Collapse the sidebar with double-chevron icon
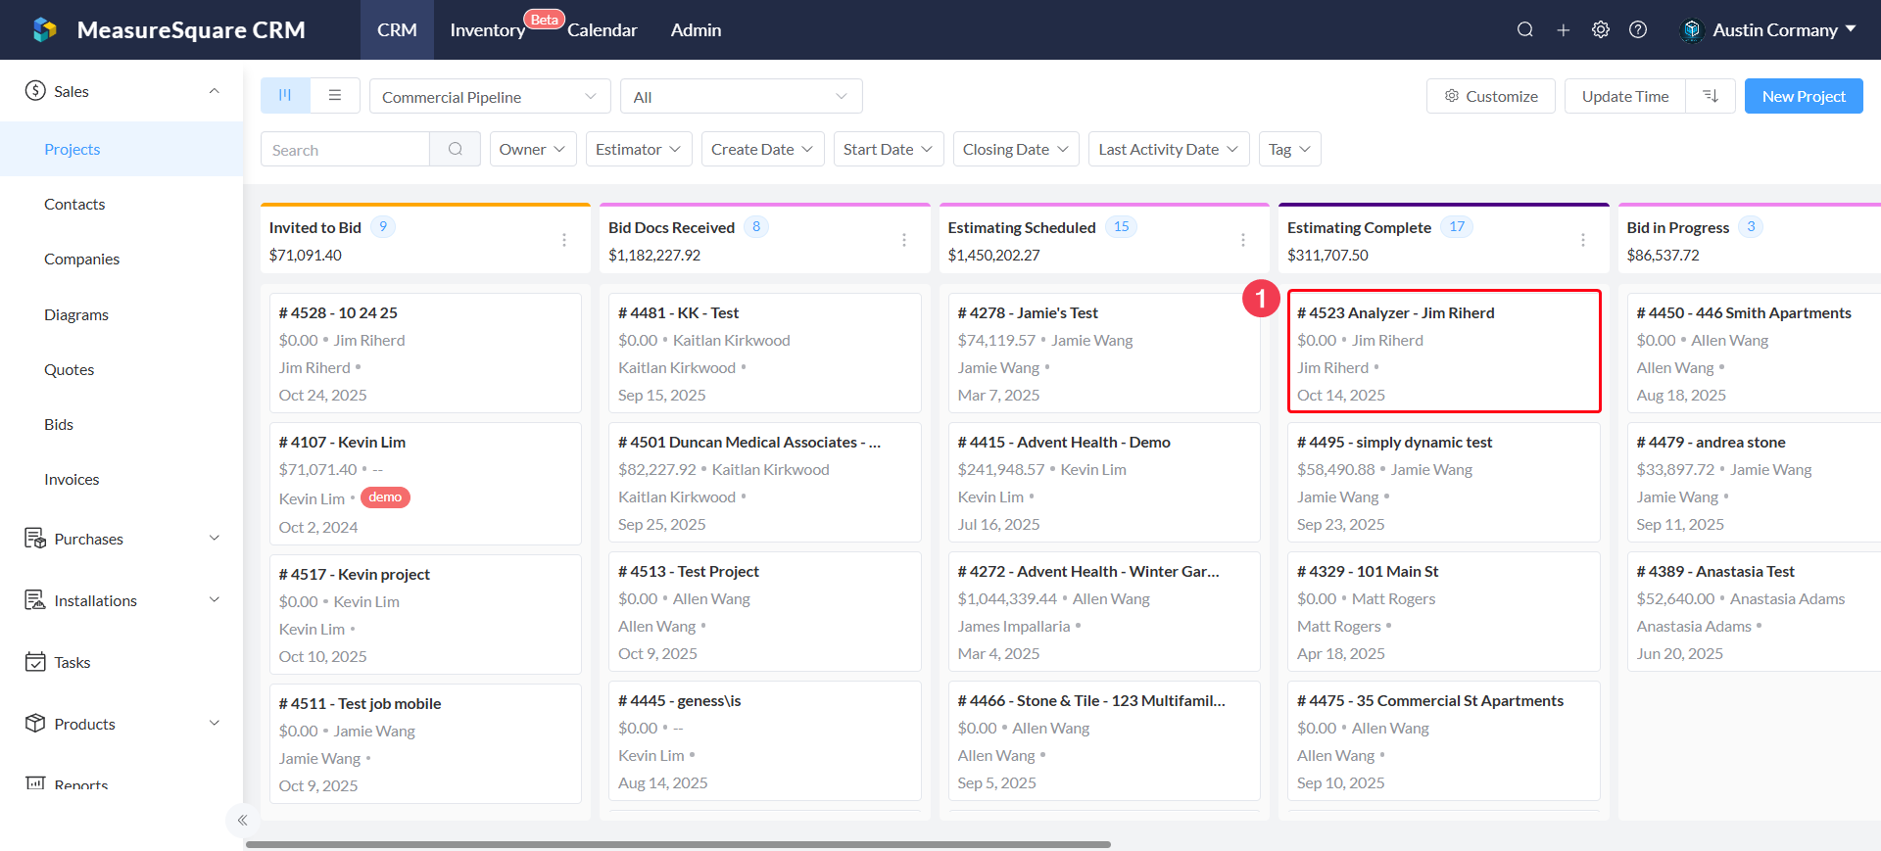Screen dimensions: 1881x851 click(x=242, y=821)
